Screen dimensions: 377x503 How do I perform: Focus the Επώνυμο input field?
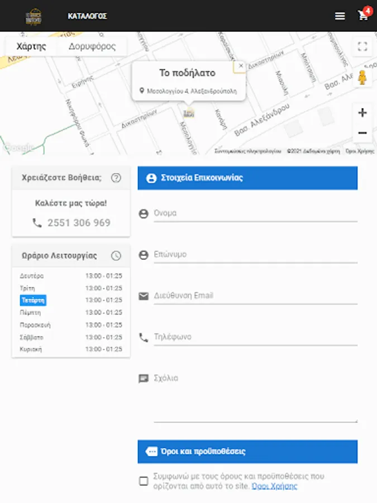pos(255,254)
